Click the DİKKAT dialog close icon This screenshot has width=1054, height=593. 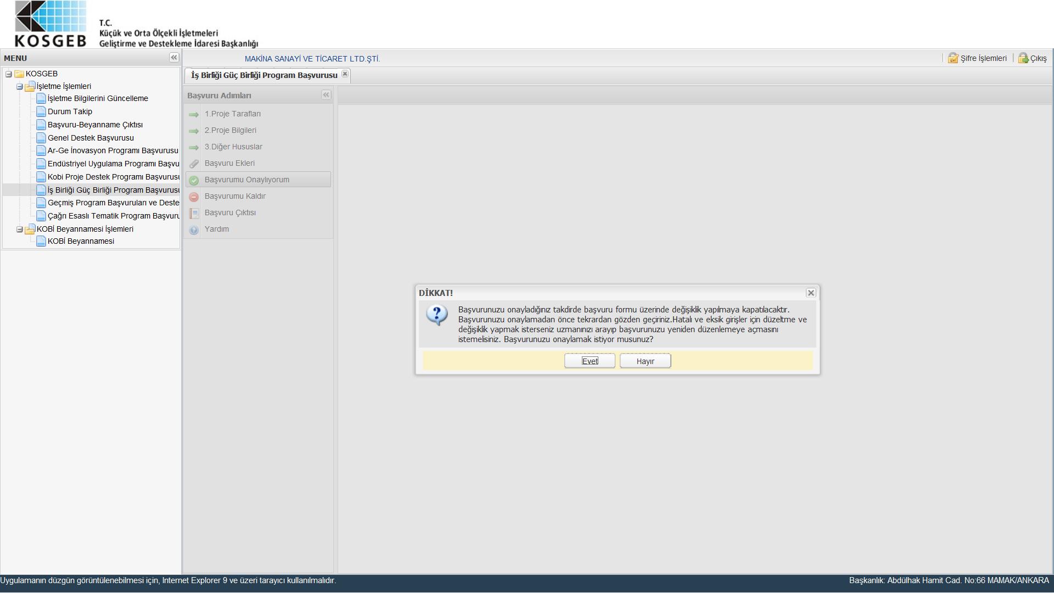click(x=810, y=293)
